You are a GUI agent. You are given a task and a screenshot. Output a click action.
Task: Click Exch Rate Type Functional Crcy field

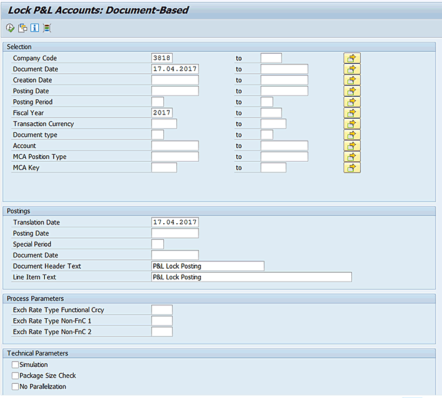point(162,310)
